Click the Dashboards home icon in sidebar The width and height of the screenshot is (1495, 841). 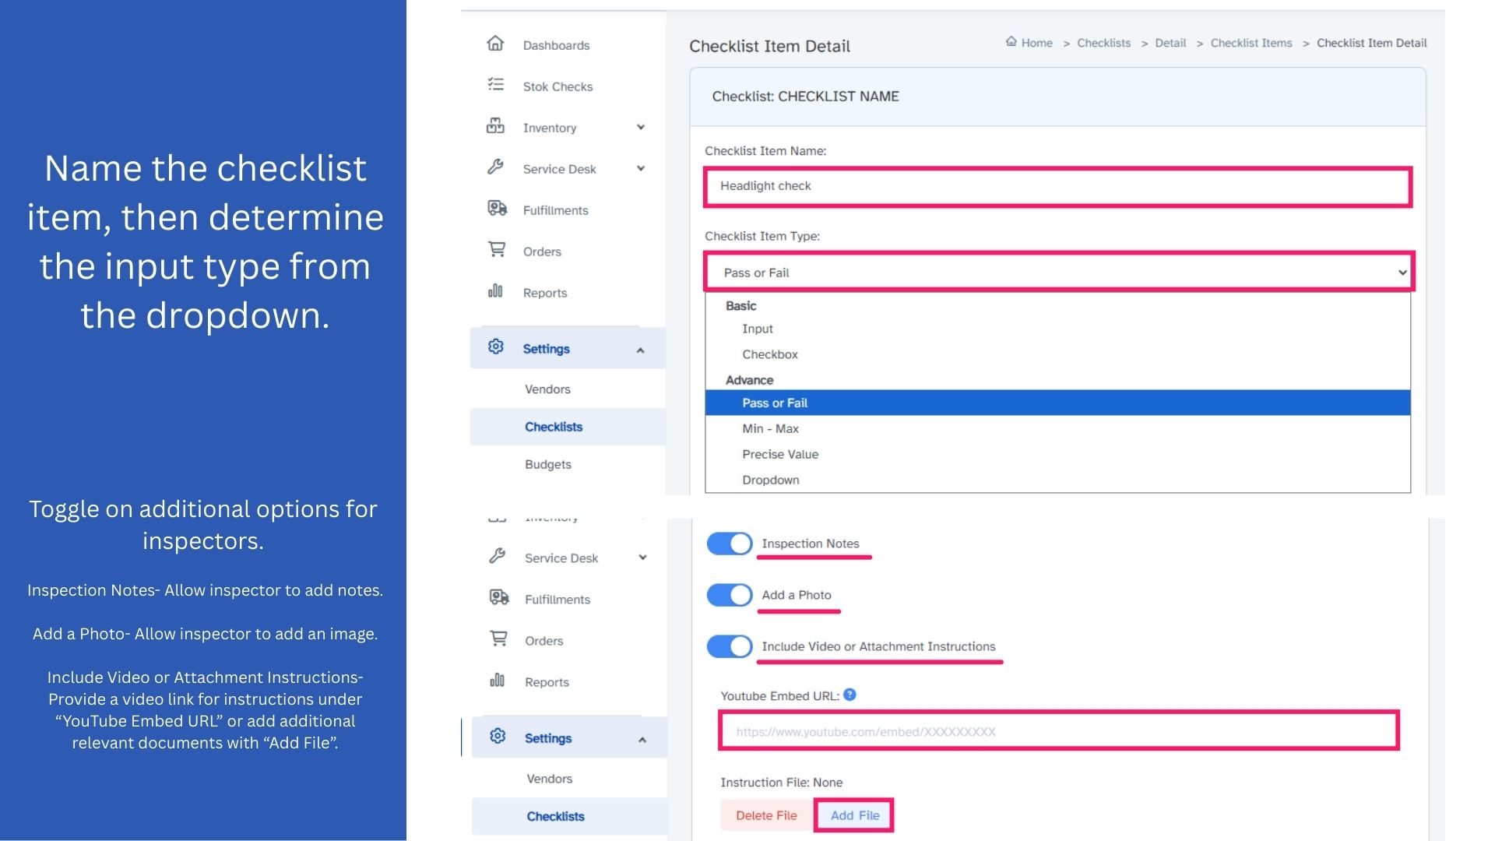pyautogui.click(x=495, y=44)
